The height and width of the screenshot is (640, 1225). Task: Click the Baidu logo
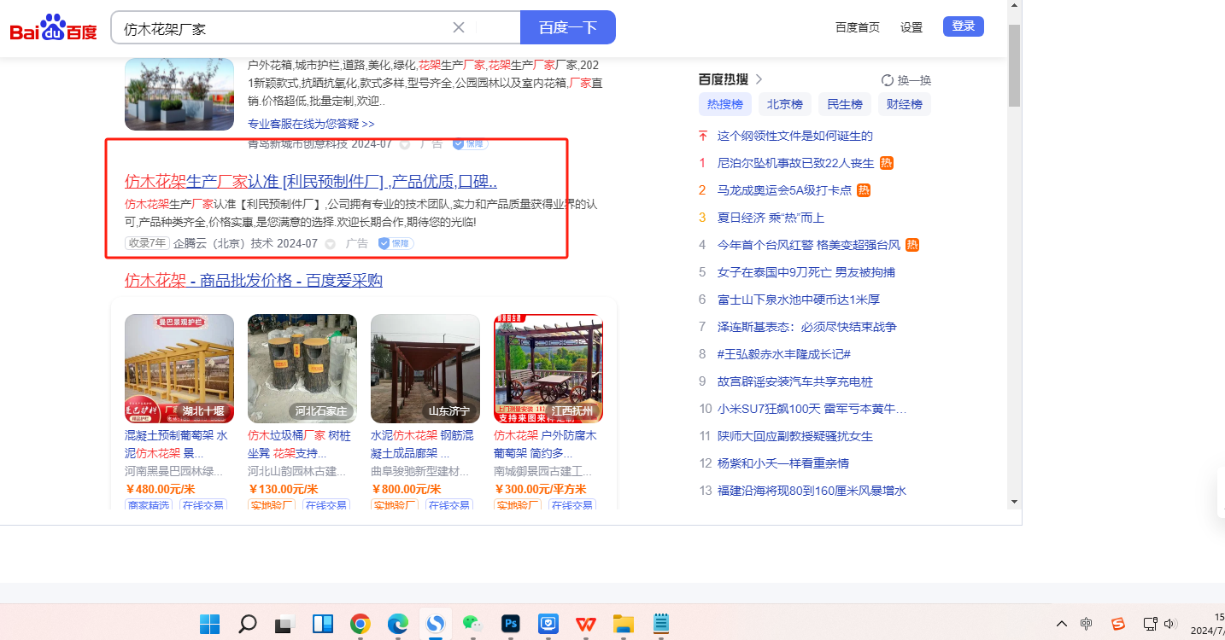[53, 28]
